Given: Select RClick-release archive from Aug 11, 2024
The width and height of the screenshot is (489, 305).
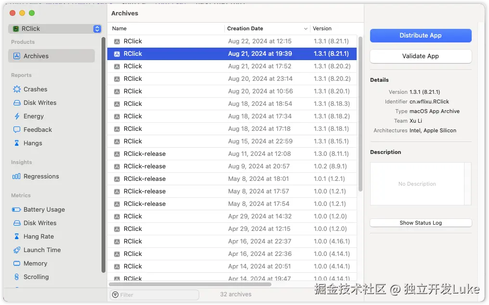Looking at the screenshot, I should pyautogui.click(x=232, y=154).
